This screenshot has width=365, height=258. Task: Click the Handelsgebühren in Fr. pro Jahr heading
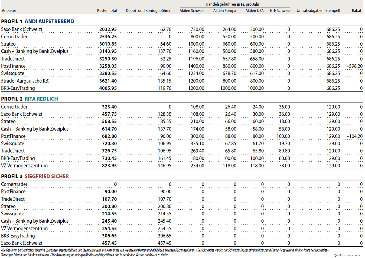pyautogui.click(x=233, y=4)
